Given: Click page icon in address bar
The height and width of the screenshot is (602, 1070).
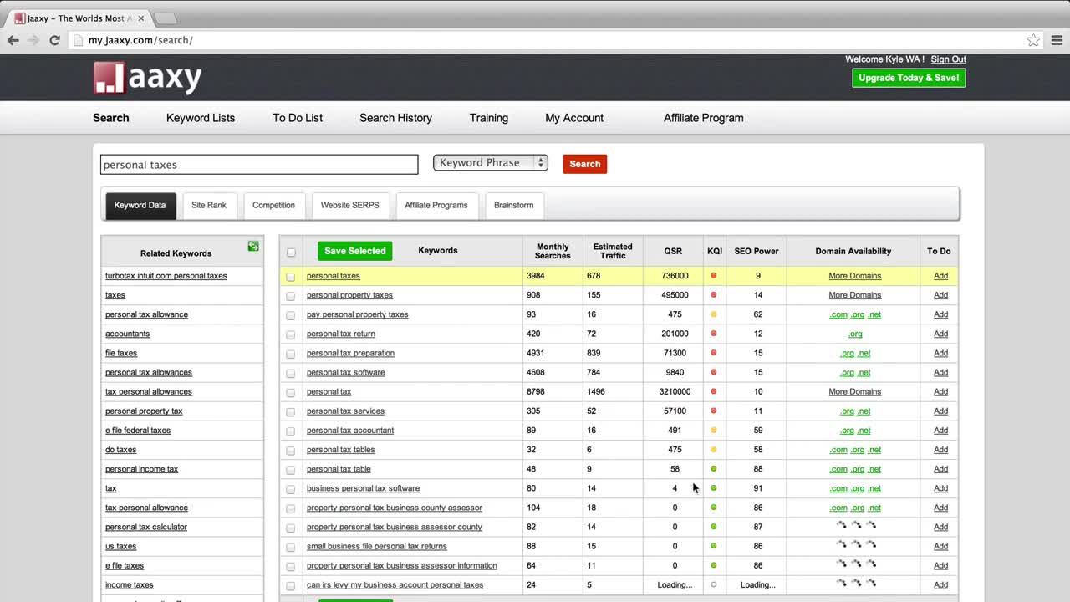Looking at the screenshot, I should pos(79,40).
